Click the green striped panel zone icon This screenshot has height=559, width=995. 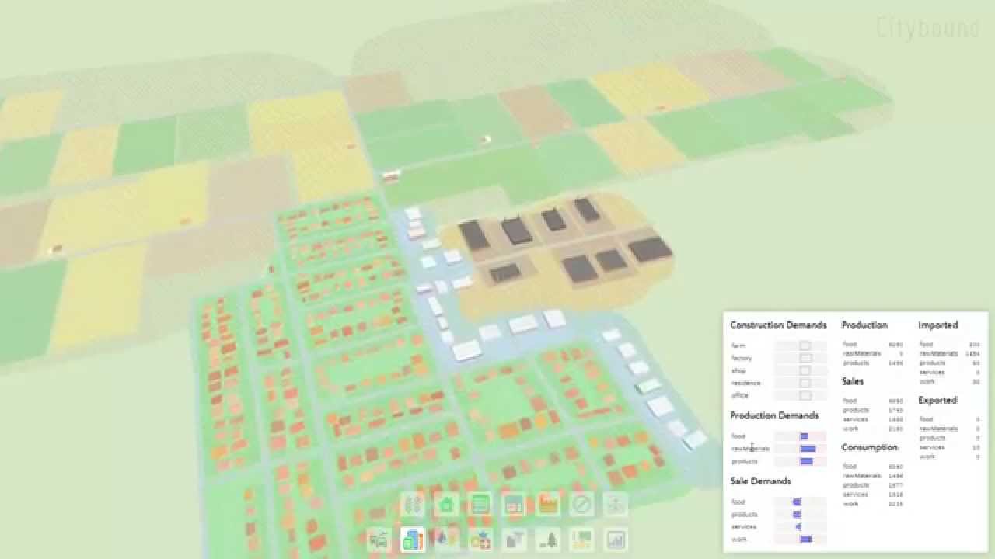(x=480, y=505)
